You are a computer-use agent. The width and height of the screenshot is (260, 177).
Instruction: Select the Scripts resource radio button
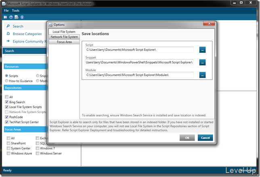pos(6,76)
